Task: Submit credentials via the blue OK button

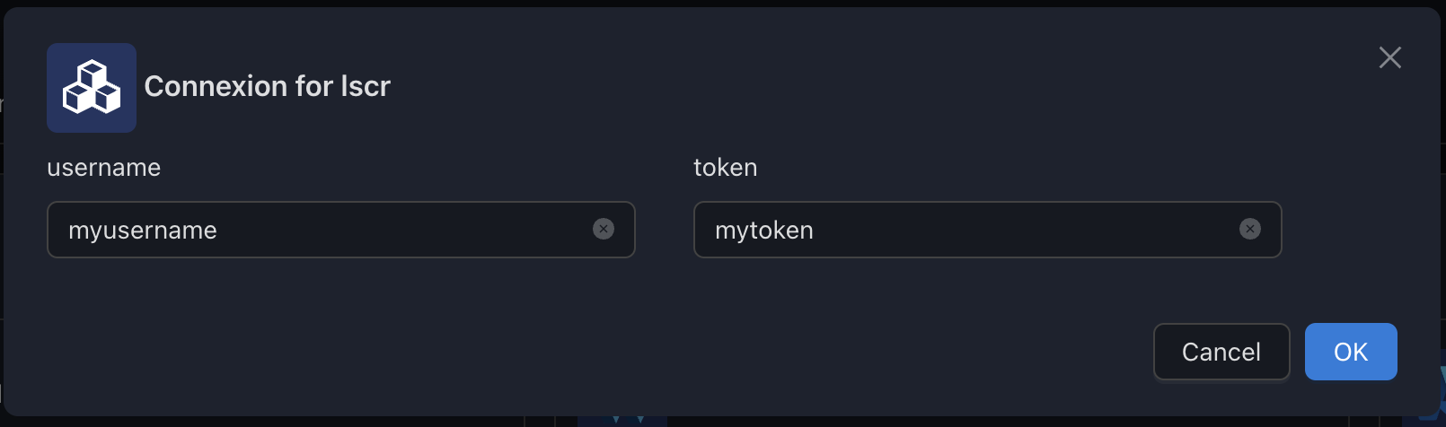Action: (x=1351, y=352)
